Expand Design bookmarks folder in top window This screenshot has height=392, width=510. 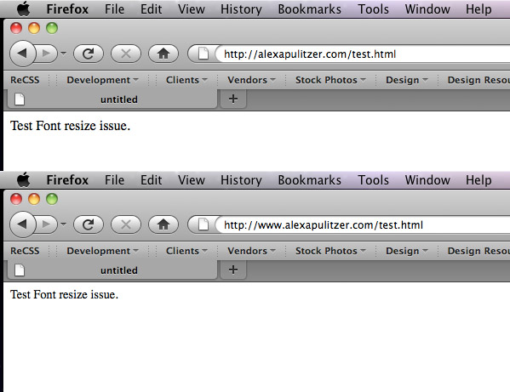click(407, 80)
